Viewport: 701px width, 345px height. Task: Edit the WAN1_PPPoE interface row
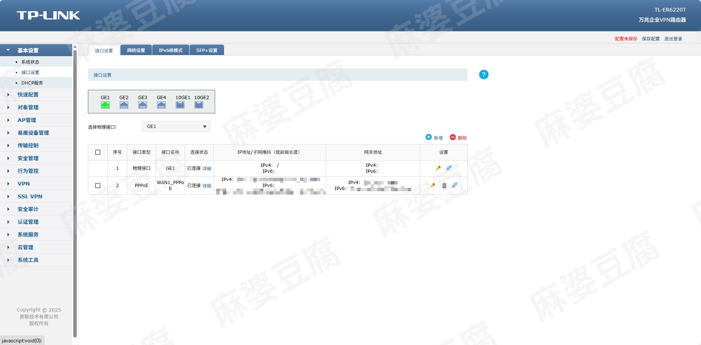432,185
